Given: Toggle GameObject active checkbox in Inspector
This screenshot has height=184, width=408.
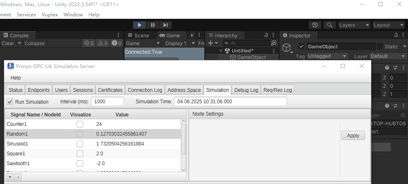Looking at the screenshot, I should pyautogui.click(x=301, y=47).
